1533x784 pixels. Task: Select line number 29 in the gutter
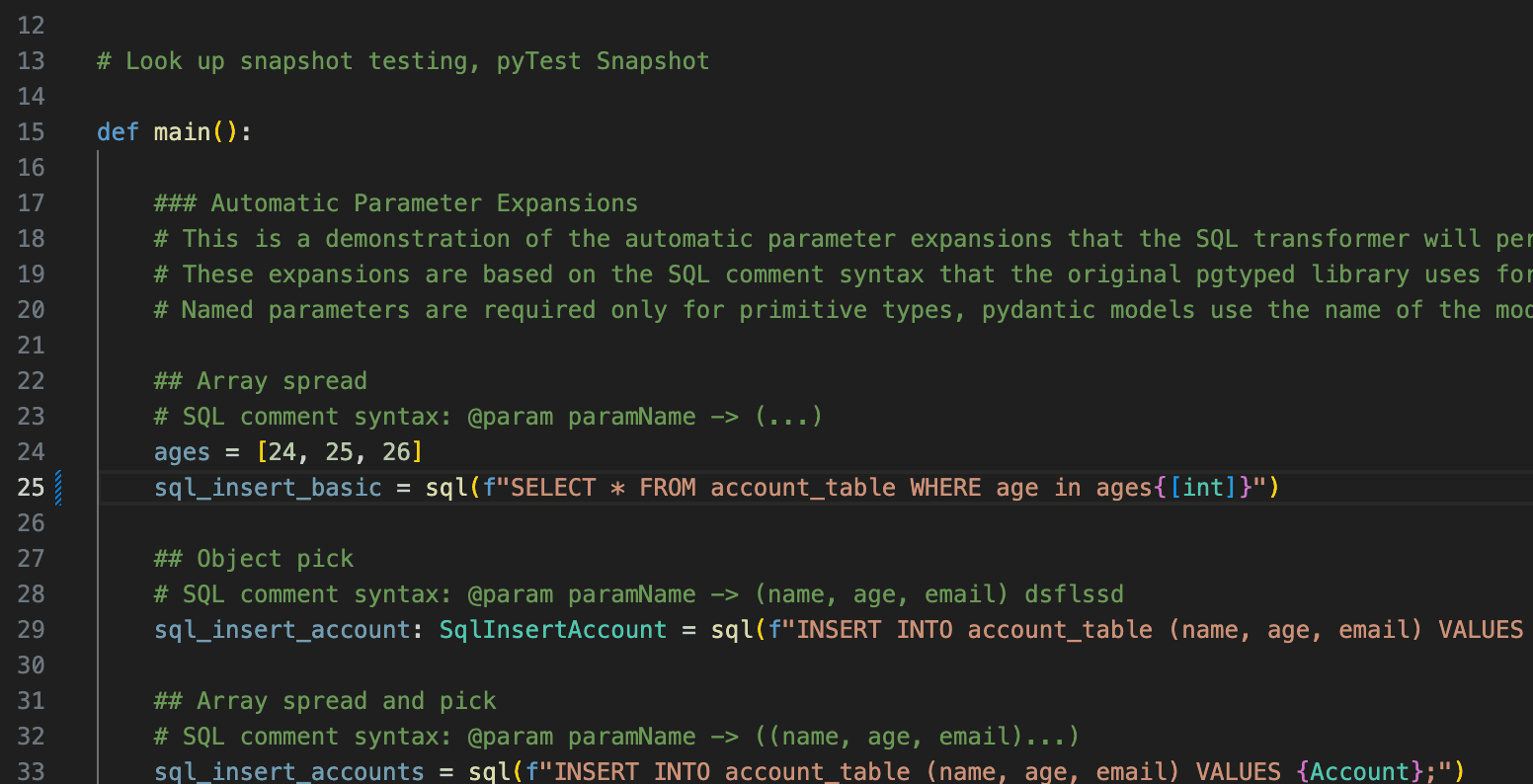pyautogui.click(x=32, y=630)
